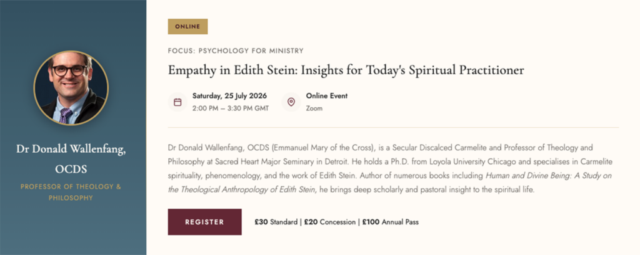Click the "Focus: Psychology for Ministry" label

tap(236, 51)
